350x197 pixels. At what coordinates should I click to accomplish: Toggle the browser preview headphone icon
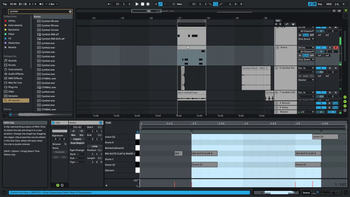tap(11, 115)
